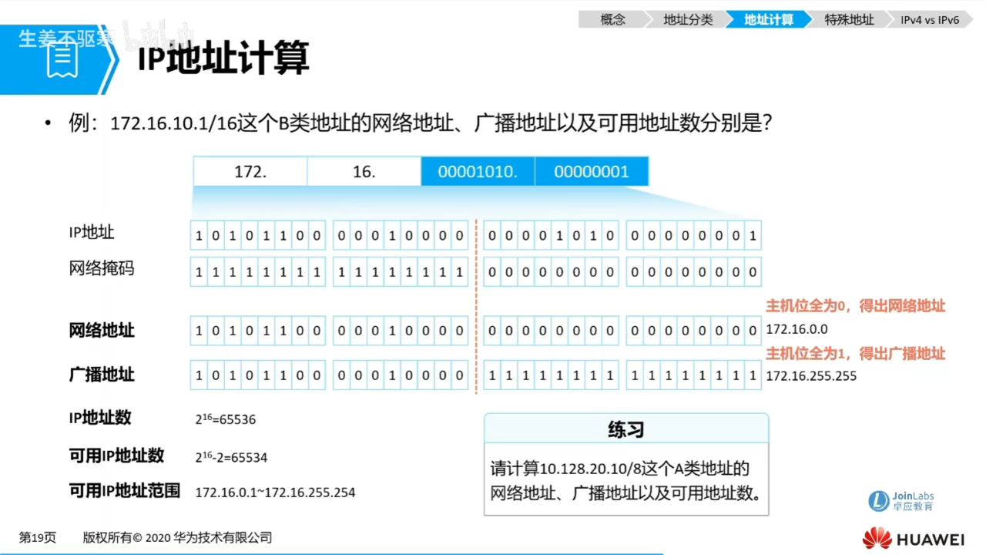Click the Huawei logo in the footer
This screenshot has height=555, width=986.
pyautogui.click(x=914, y=538)
